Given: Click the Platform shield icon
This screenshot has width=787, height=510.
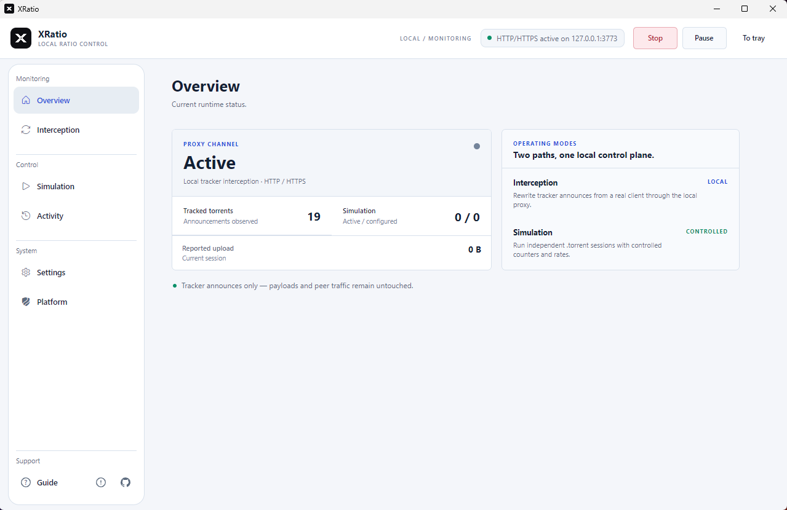Looking at the screenshot, I should coord(26,302).
